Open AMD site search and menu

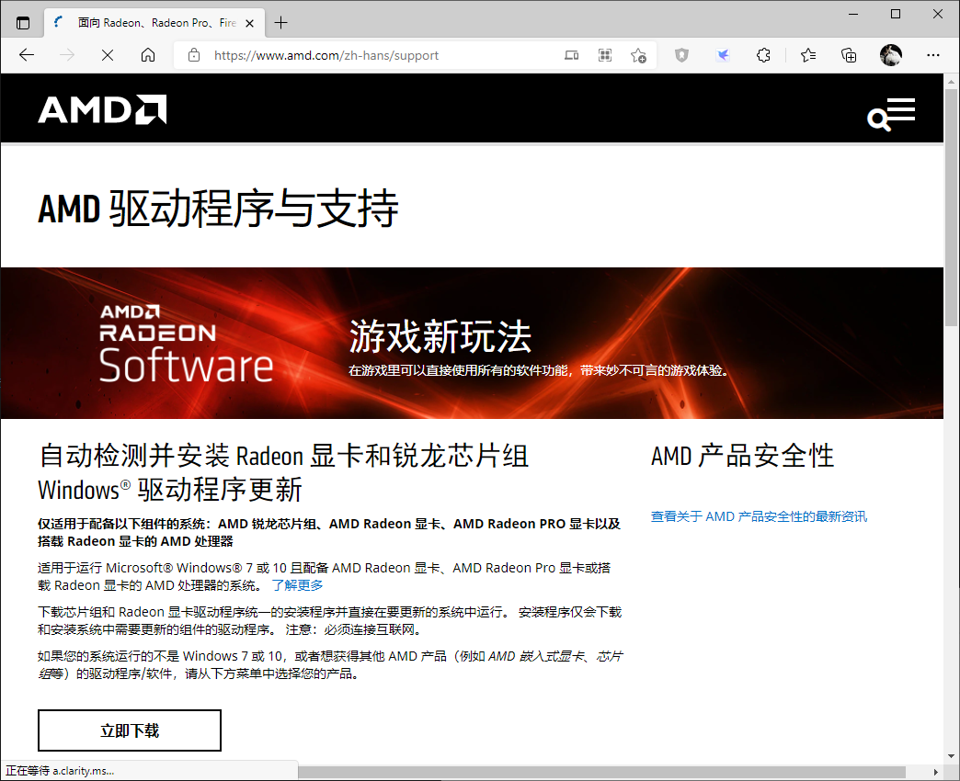(891, 114)
